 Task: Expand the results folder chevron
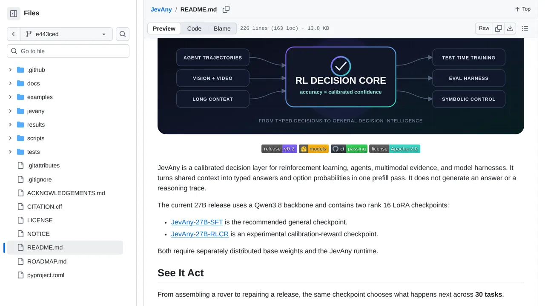click(x=10, y=125)
